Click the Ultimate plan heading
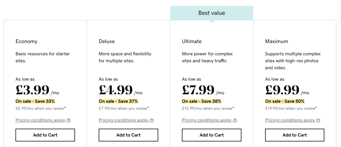Viewport: 341px width, 147px height. pyautogui.click(x=192, y=41)
